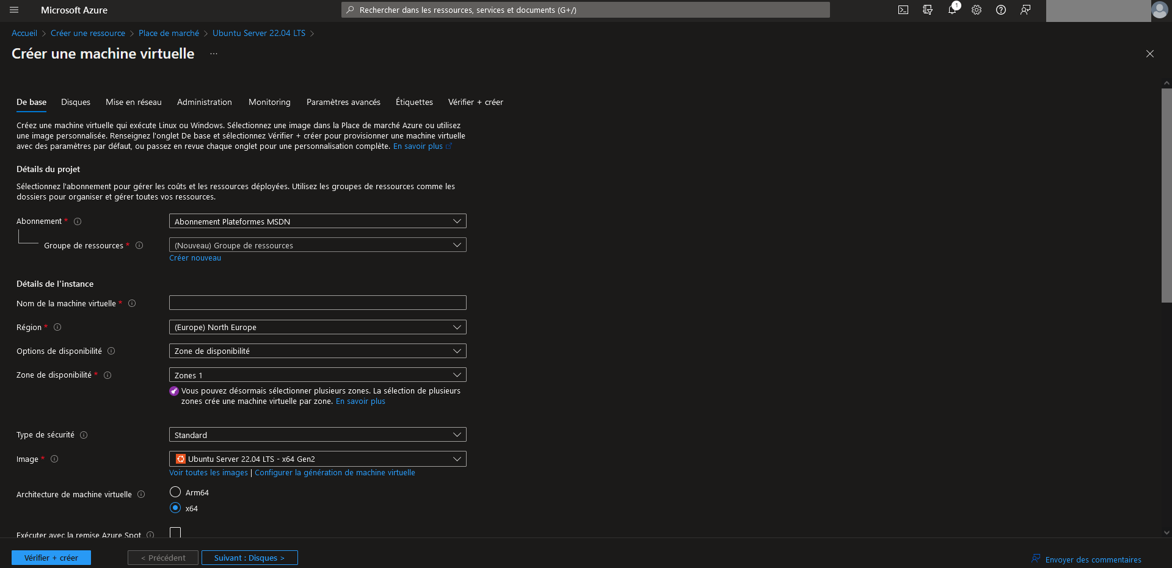Show info tooltip for Architecture de machine virtuelle
1172x568 pixels.
[141, 494]
